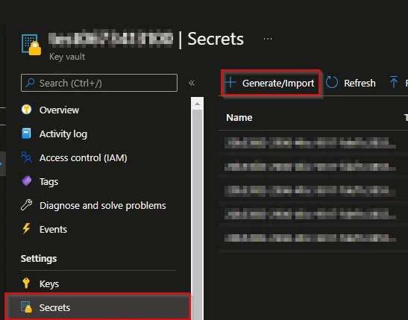Click Refresh button label
This screenshot has height=320, width=408.
pyautogui.click(x=360, y=84)
